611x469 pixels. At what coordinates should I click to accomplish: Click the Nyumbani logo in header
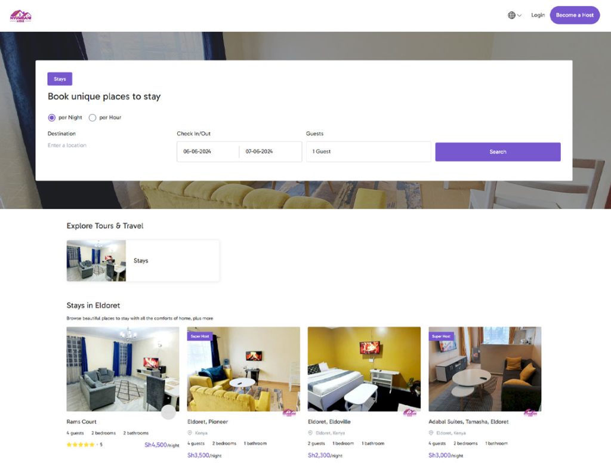pos(20,16)
